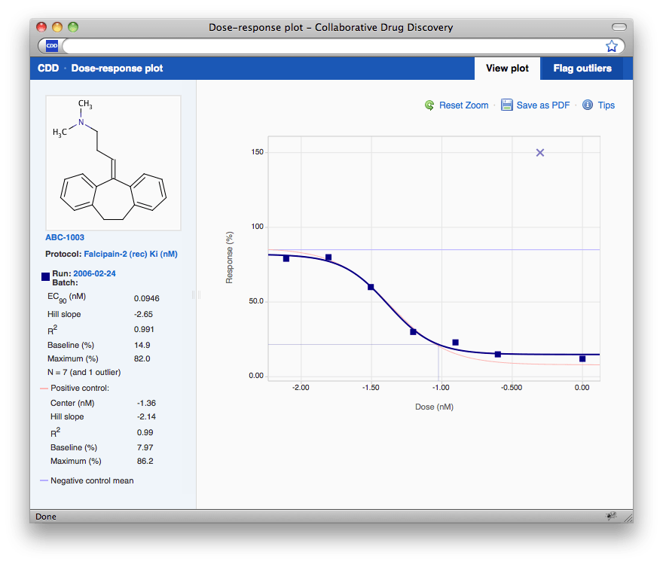Click the purple X outlier marker on the plot
Screen dimensions: 663x564
tap(539, 152)
